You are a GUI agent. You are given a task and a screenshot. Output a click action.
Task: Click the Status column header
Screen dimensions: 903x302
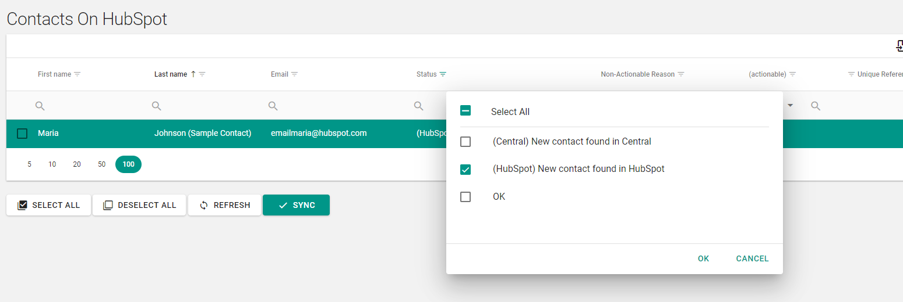pyautogui.click(x=426, y=74)
